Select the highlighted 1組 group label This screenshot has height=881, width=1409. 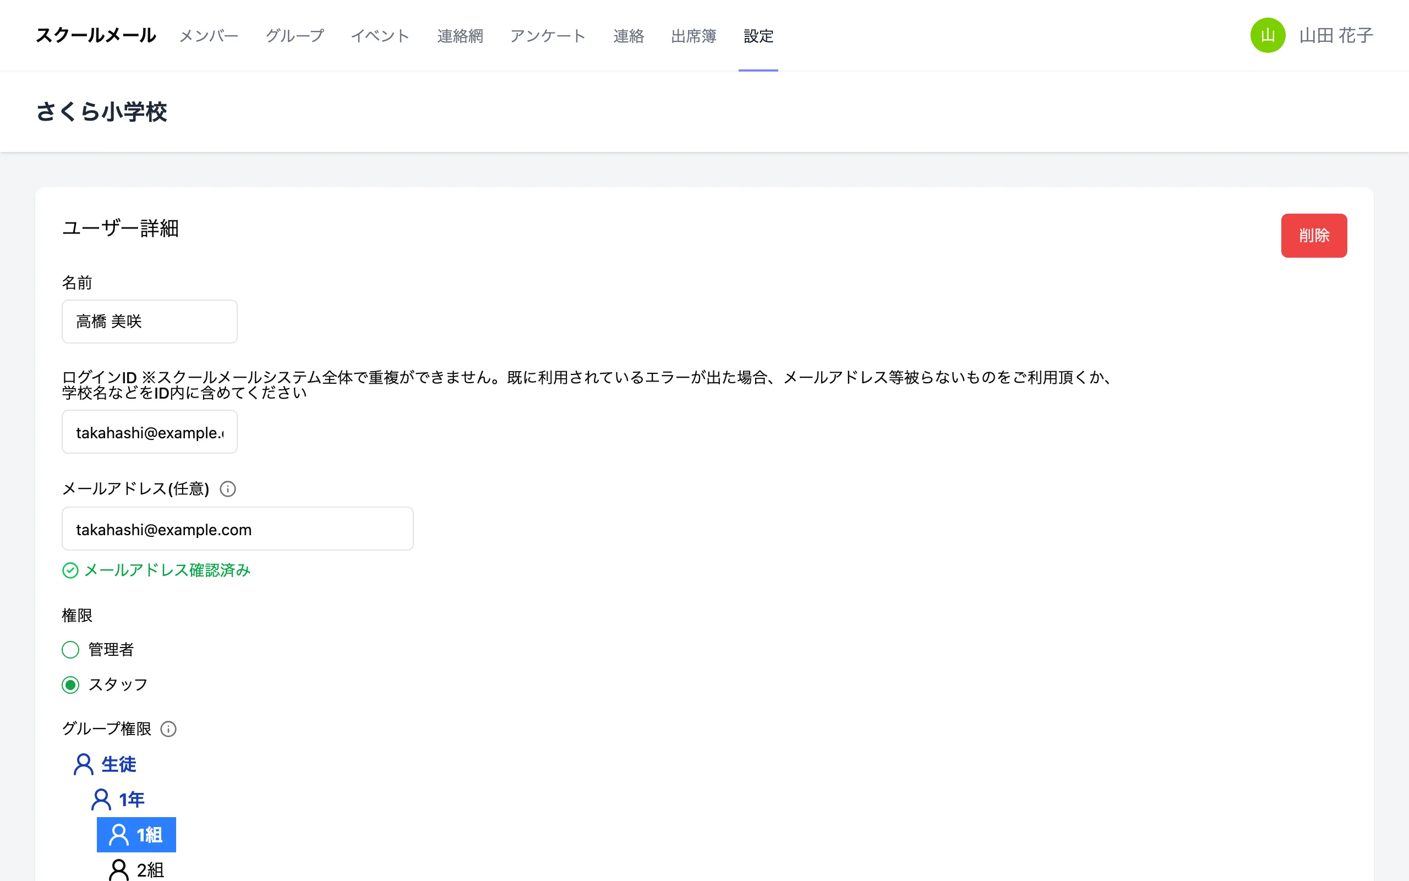149,835
